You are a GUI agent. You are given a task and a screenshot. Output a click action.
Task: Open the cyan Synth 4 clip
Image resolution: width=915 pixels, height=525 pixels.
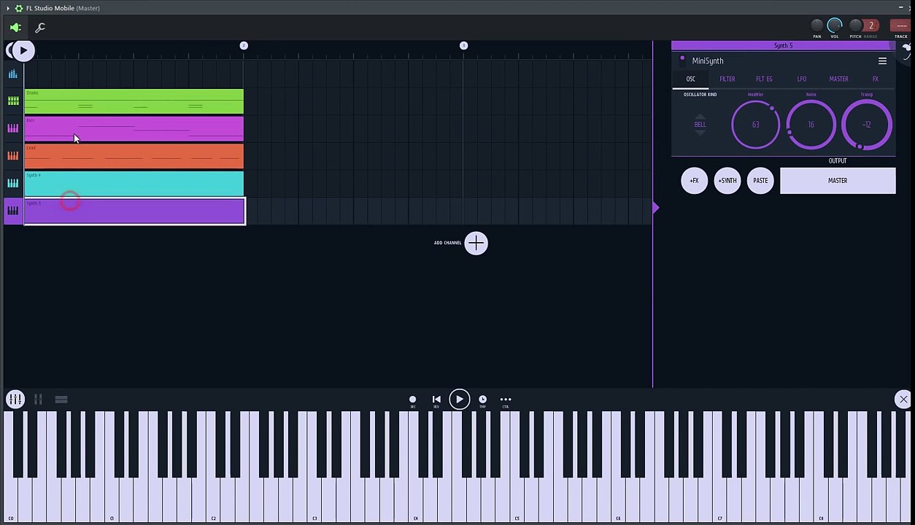click(134, 184)
